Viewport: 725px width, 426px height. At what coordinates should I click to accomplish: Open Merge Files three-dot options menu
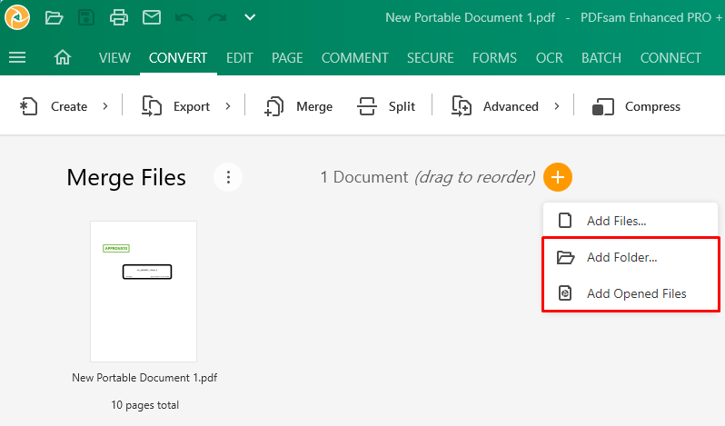pyautogui.click(x=228, y=177)
